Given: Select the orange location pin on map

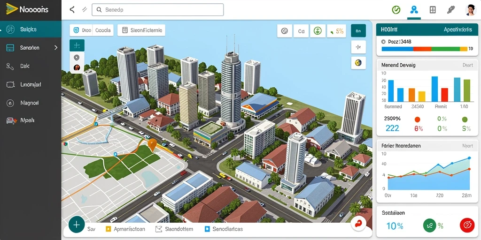Looking at the screenshot, I should pyautogui.click(x=152, y=145).
